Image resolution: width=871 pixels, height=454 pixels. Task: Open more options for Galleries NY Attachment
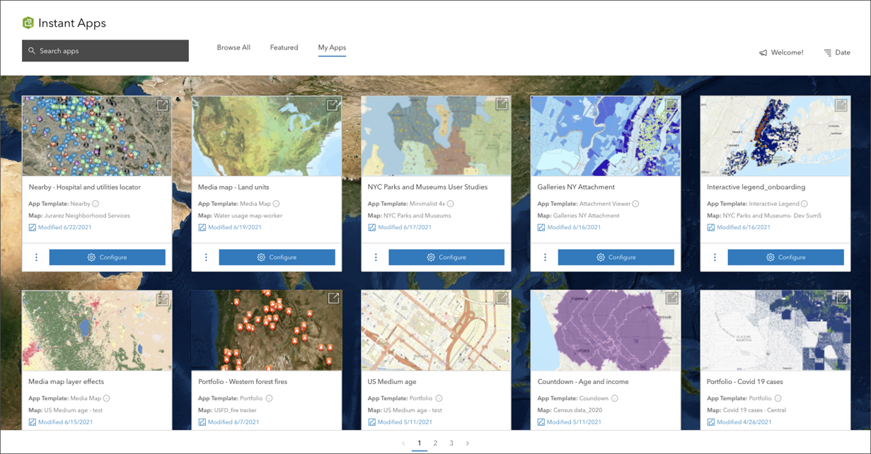tap(545, 257)
